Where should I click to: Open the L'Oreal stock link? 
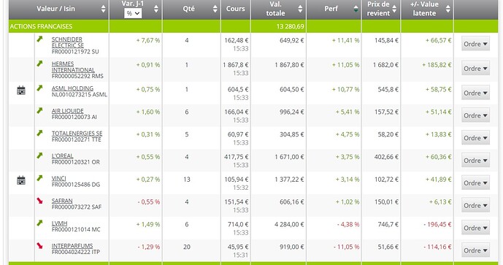click(x=63, y=155)
